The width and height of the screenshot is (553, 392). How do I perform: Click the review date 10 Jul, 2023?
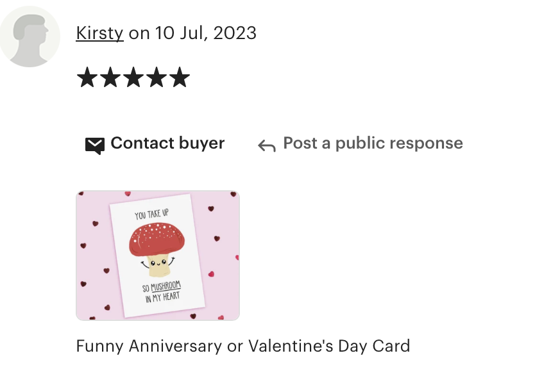pyautogui.click(x=206, y=33)
